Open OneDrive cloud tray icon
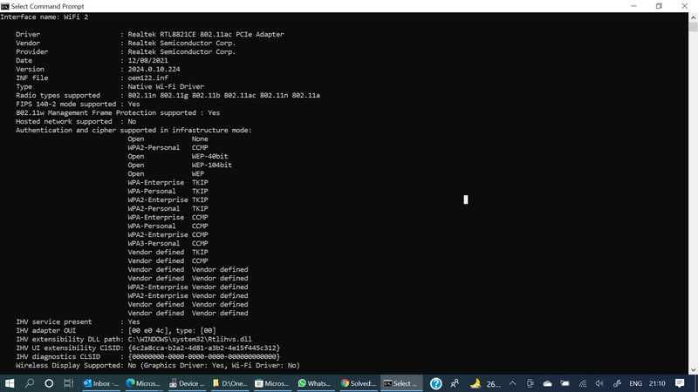This screenshot has height=392, width=698. [x=547, y=383]
